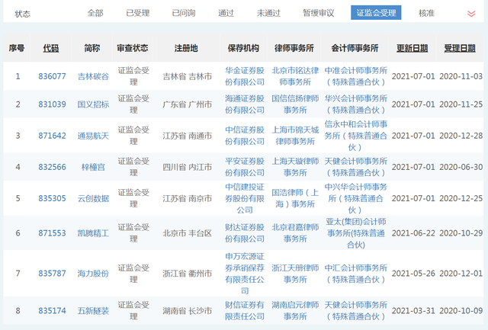Open law firm 国浩律师（上海）事务所

(x=295, y=198)
